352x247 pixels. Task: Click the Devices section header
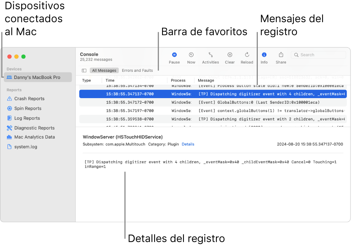(x=14, y=69)
